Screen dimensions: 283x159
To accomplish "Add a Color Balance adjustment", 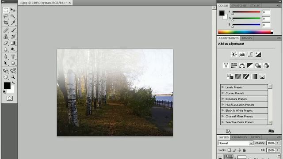I will pos(242,65).
